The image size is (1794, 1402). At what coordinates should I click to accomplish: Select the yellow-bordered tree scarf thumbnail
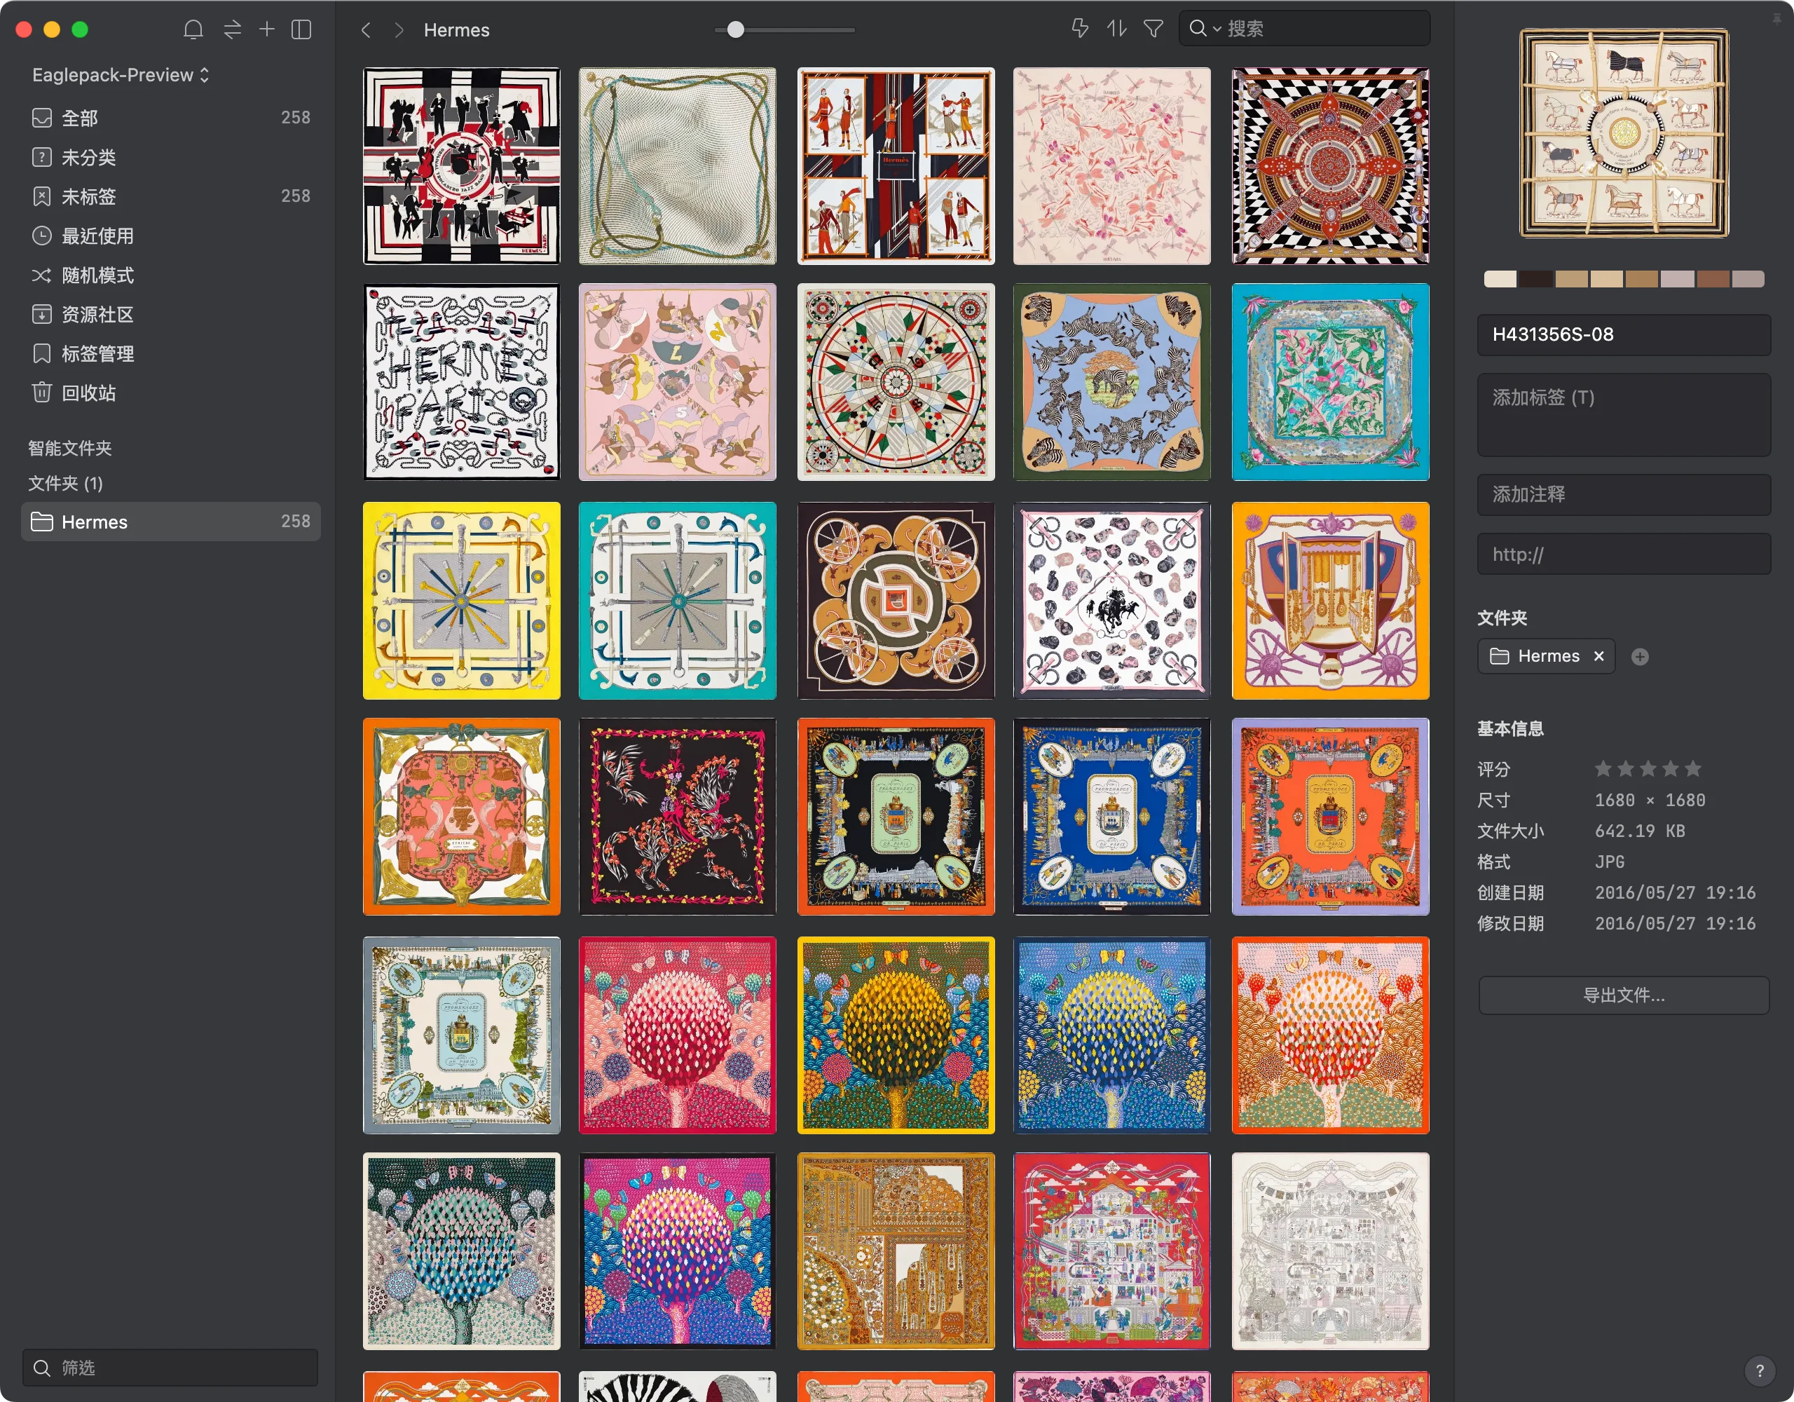pos(896,1035)
